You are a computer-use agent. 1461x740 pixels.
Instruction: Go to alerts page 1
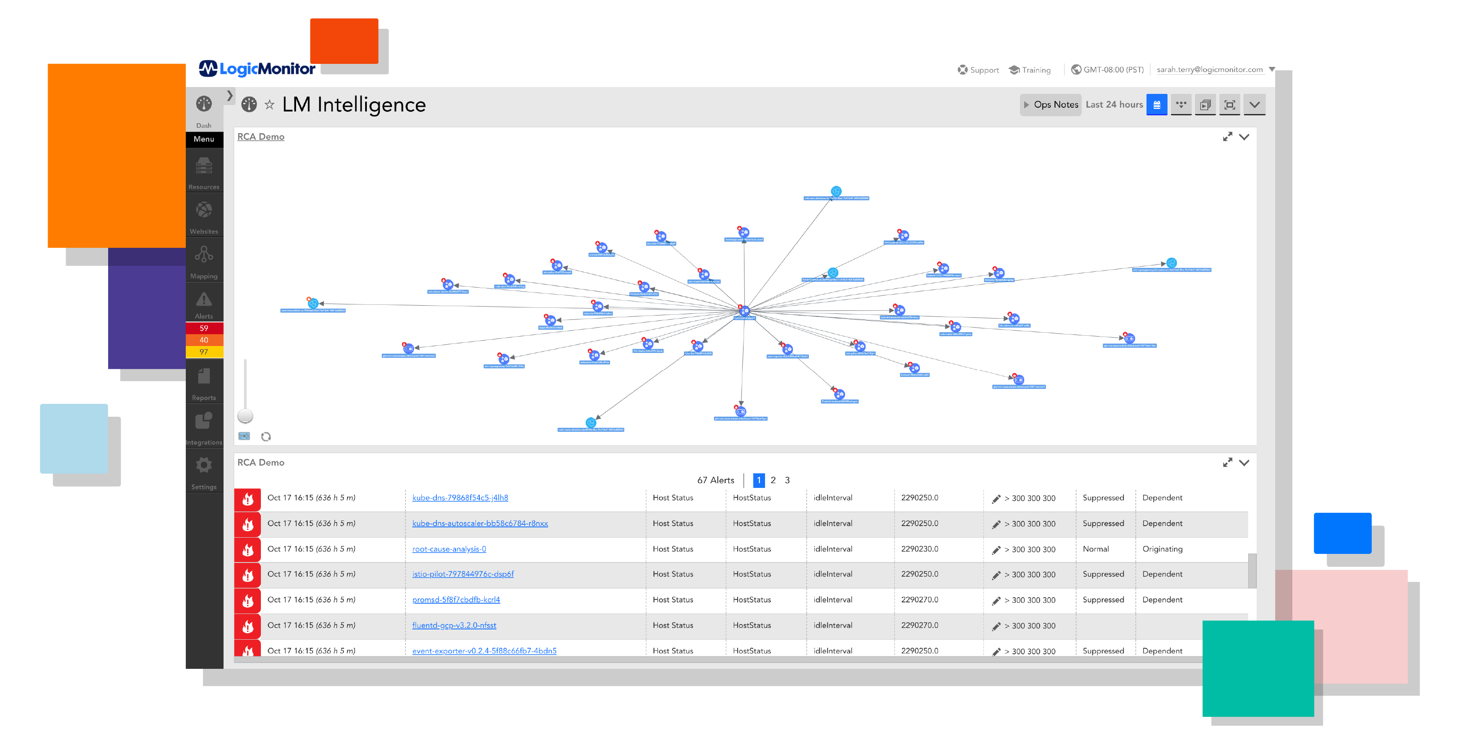pyautogui.click(x=758, y=480)
